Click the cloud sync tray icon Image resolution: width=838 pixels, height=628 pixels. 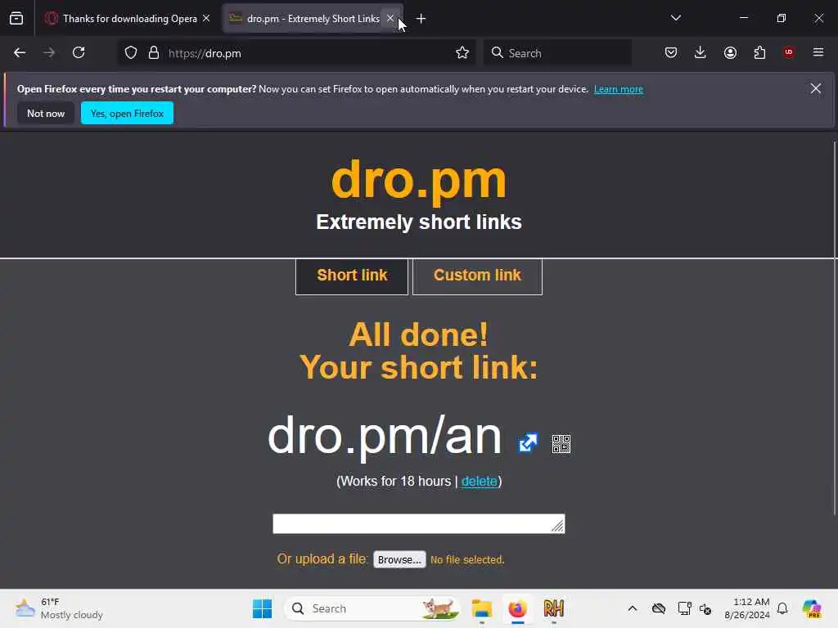(x=659, y=608)
